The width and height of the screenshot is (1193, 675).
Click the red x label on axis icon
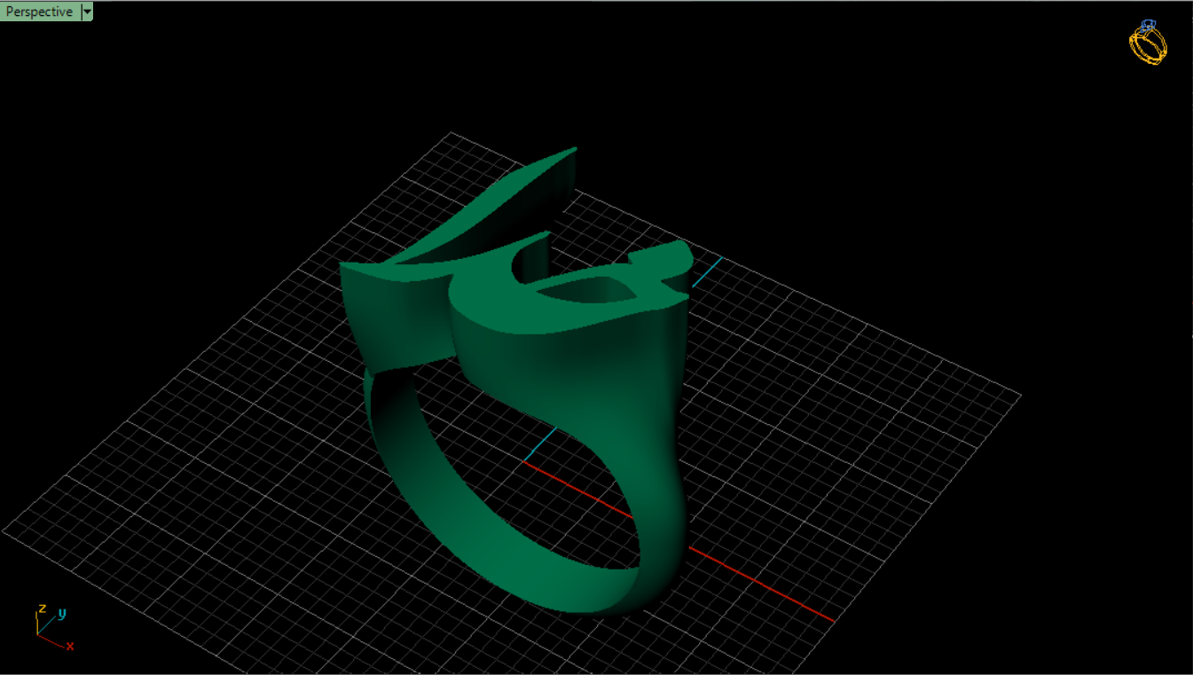click(69, 647)
